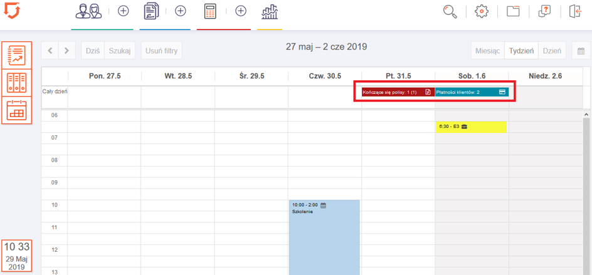Click the logout door icon
This screenshot has width=592, height=275.
coord(575,11)
